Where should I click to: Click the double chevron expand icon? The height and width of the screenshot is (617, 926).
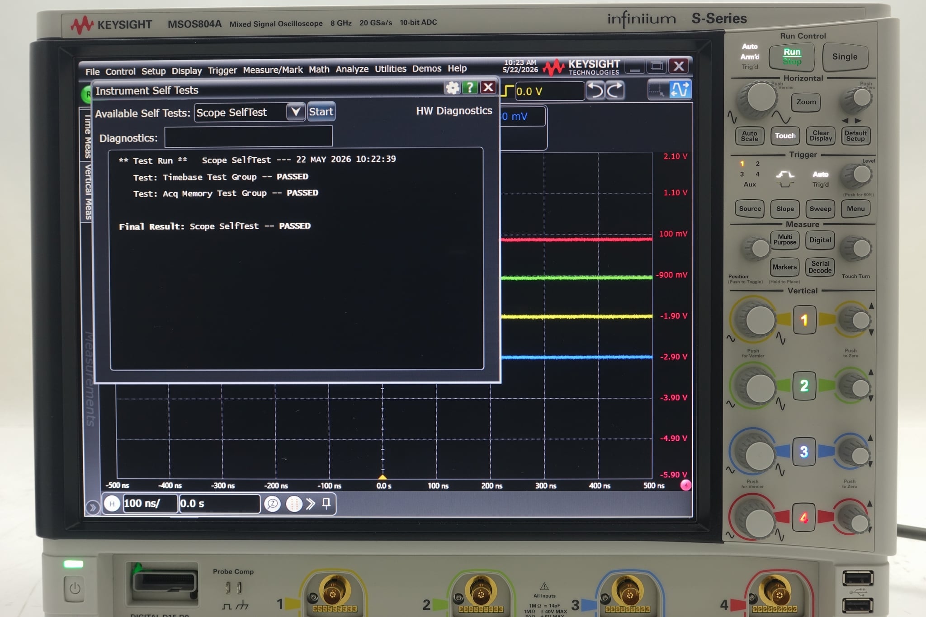[310, 504]
